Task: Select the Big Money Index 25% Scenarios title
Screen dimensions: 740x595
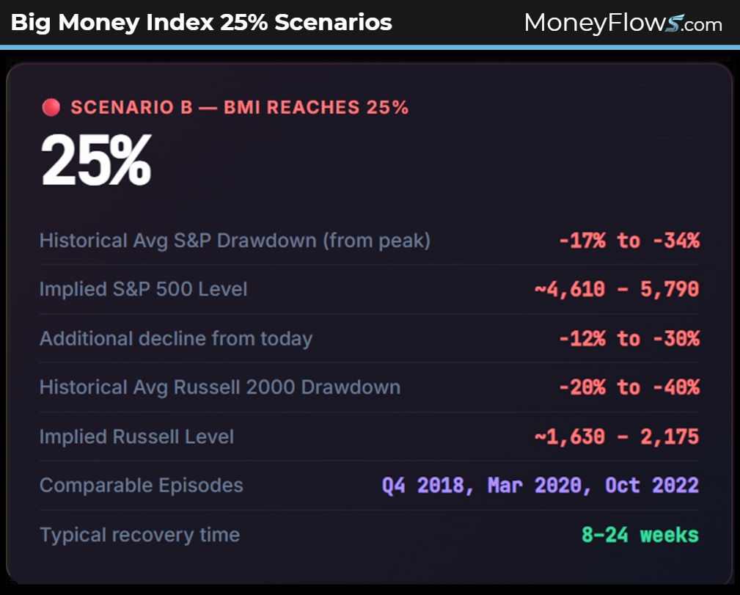Action: (x=202, y=23)
